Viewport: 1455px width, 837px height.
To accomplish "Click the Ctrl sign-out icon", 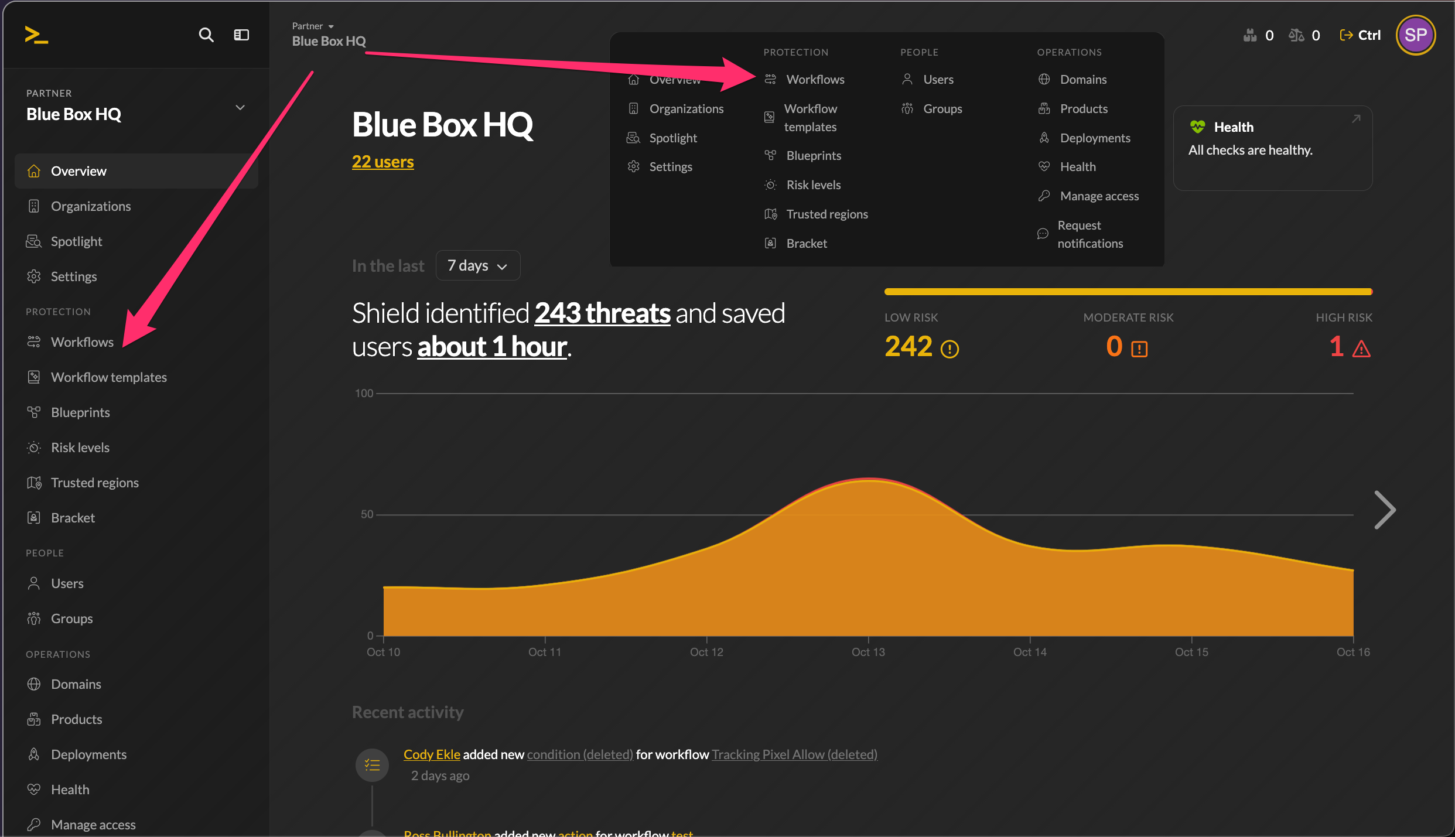I will [1346, 35].
